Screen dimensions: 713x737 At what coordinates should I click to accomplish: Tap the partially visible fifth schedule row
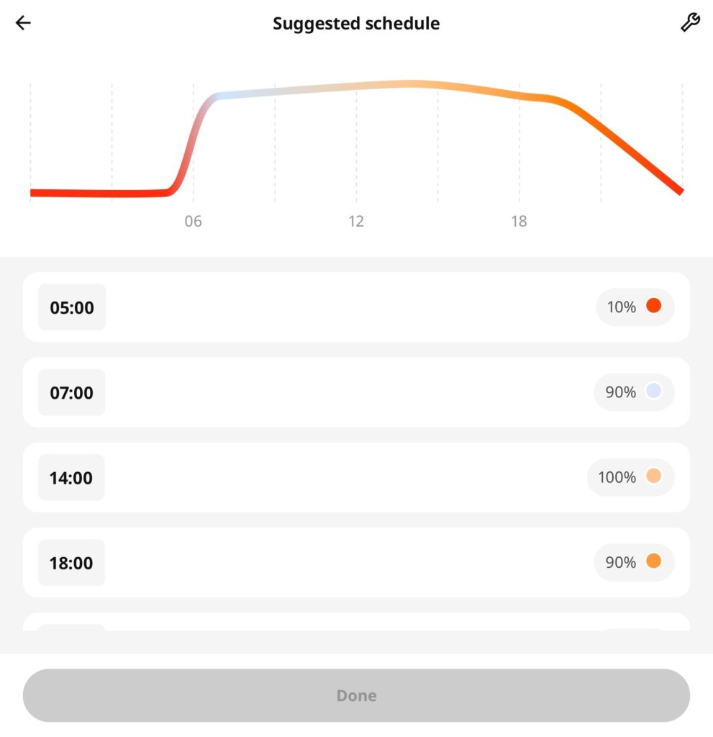point(356,623)
